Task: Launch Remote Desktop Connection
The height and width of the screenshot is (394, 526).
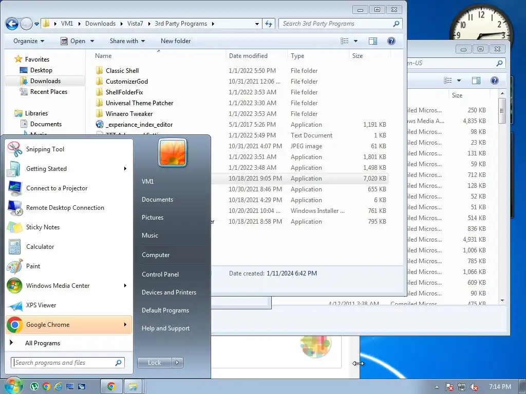Action: 68,207
